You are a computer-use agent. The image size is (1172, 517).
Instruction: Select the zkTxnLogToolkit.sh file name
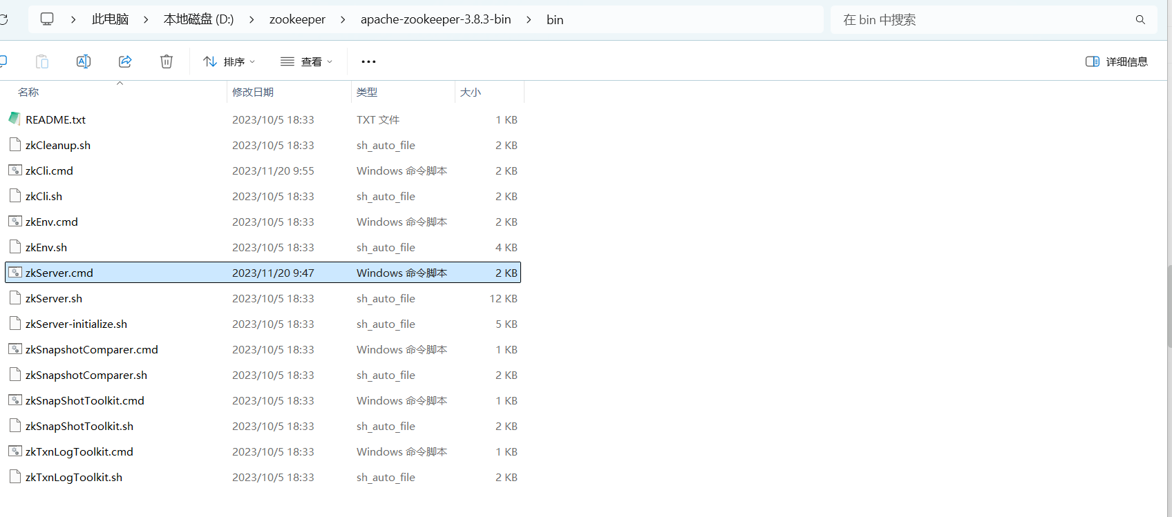point(74,477)
